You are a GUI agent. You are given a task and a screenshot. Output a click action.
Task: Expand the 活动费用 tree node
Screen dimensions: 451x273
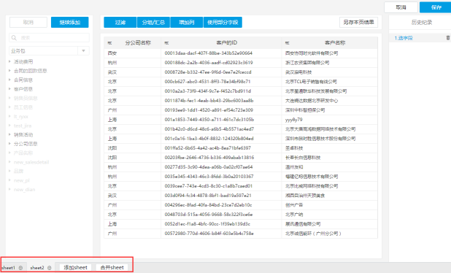9,61
